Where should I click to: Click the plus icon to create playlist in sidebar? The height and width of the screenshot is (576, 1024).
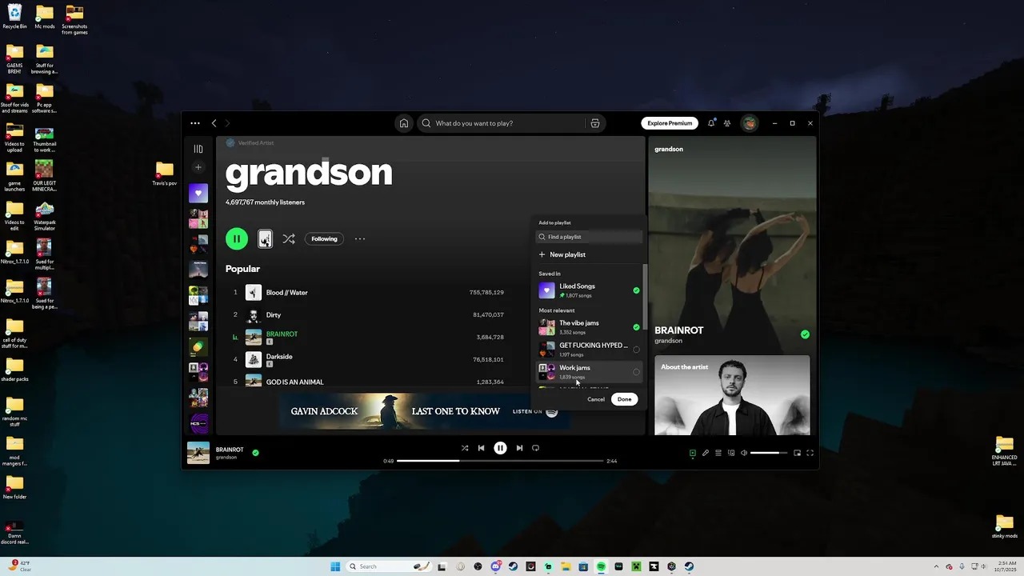tap(198, 167)
